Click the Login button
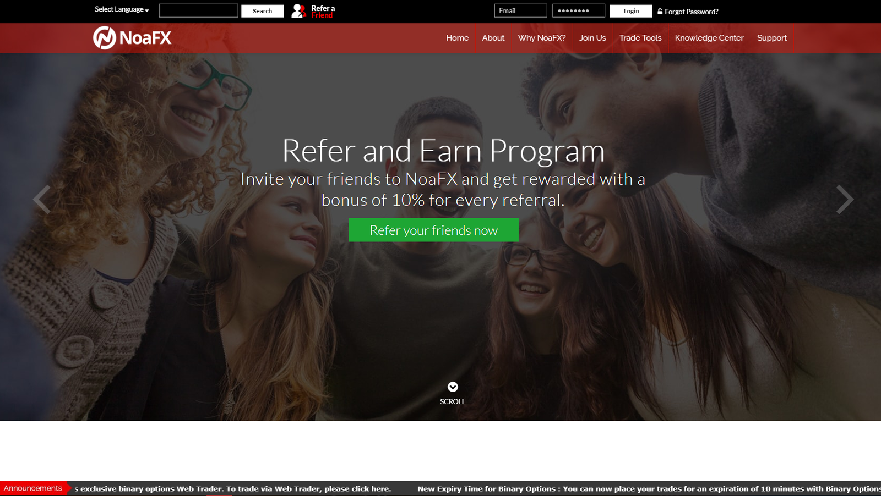Image resolution: width=881 pixels, height=496 pixels. (x=631, y=11)
